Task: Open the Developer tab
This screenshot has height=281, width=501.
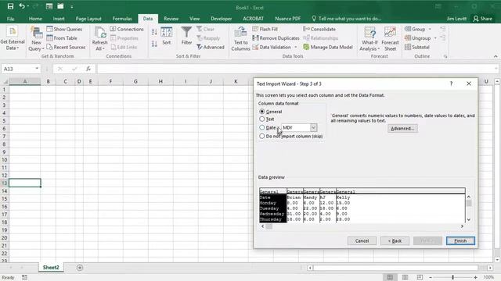Action: tap(221, 19)
